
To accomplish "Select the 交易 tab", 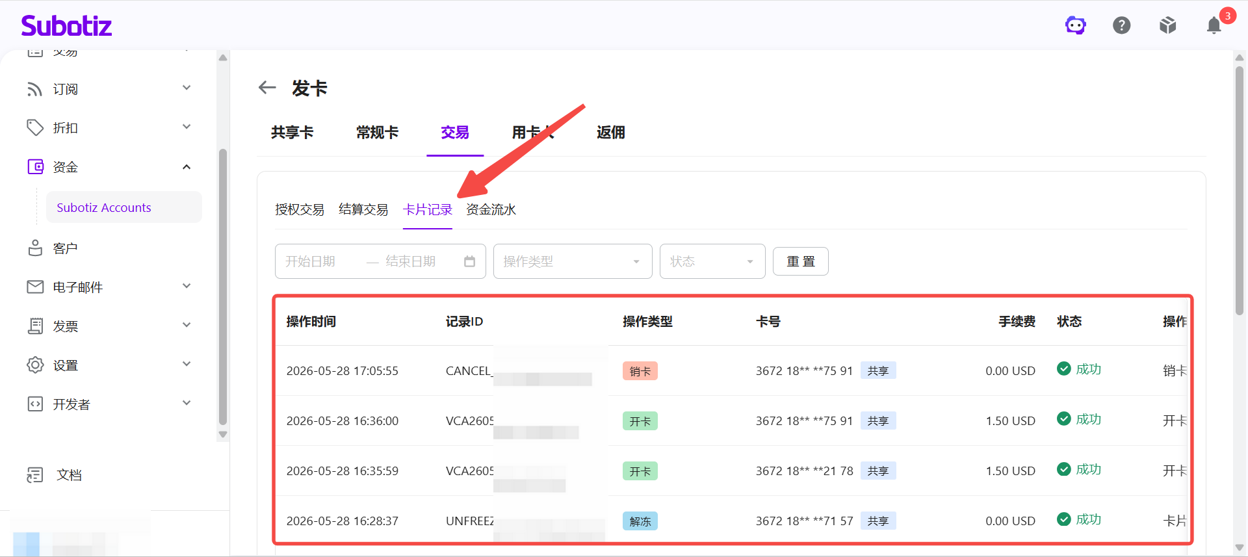I will pos(455,133).
